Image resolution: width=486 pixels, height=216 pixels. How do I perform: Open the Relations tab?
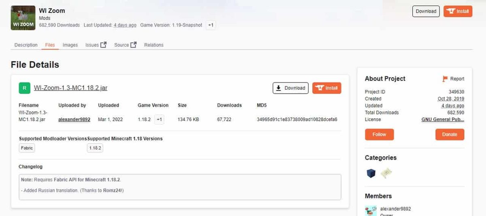pyautogui.click(x=154, y=45)
